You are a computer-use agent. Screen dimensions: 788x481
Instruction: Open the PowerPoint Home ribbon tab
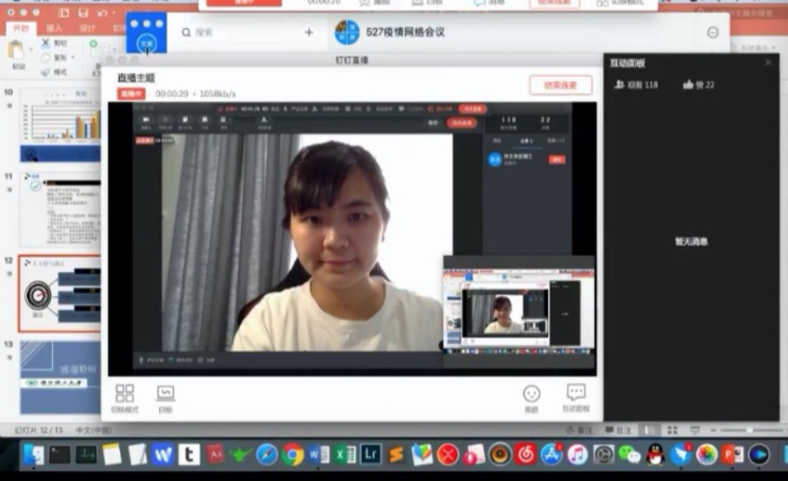21,28
